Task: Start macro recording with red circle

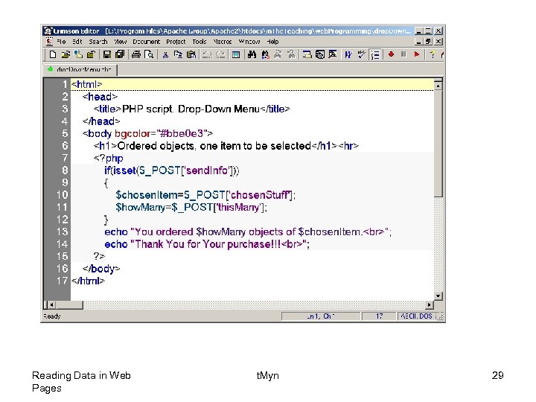Action: tap(391, 54)
